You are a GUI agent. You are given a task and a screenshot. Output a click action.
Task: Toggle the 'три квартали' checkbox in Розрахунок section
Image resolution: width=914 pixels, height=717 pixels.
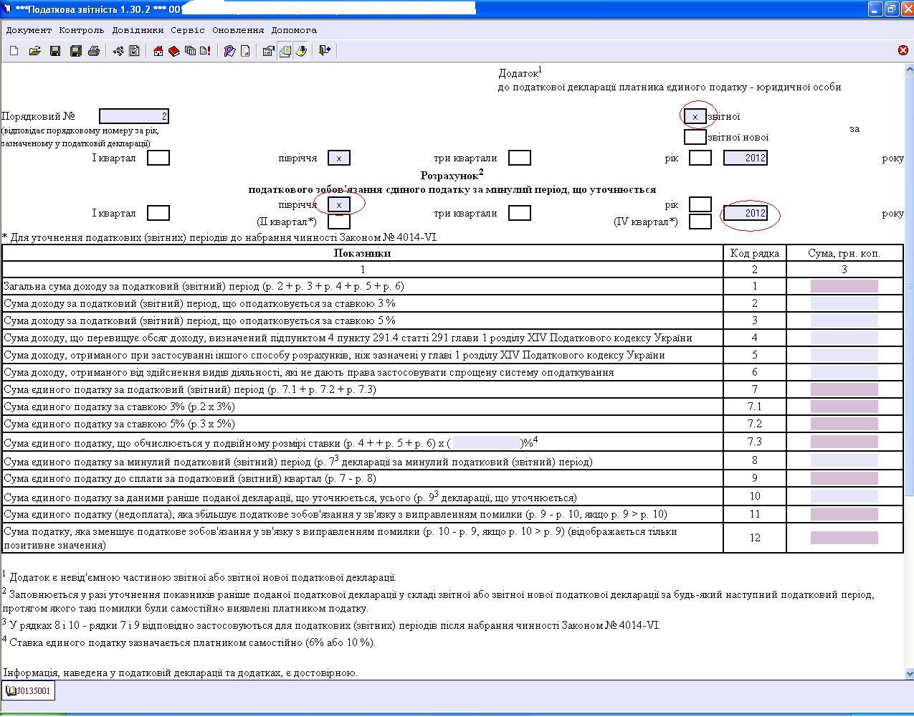pyautogui.click(x=519, y=213)
